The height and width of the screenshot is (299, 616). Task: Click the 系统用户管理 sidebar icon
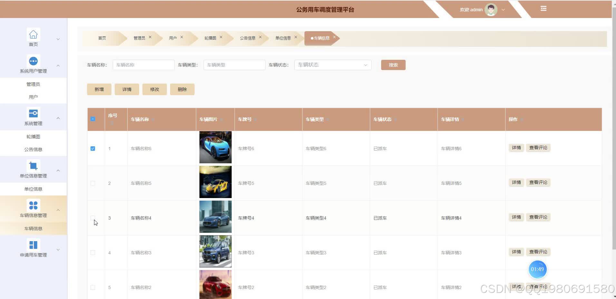click(33, 61)
